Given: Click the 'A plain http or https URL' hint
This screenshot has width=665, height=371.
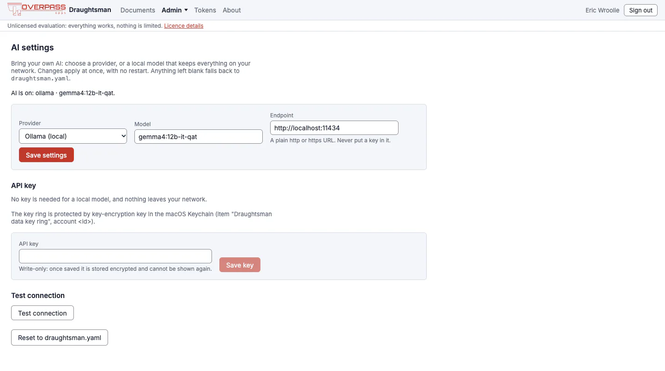Looking at the screenshot, I should pyautogui.click(x=330, y=140).
